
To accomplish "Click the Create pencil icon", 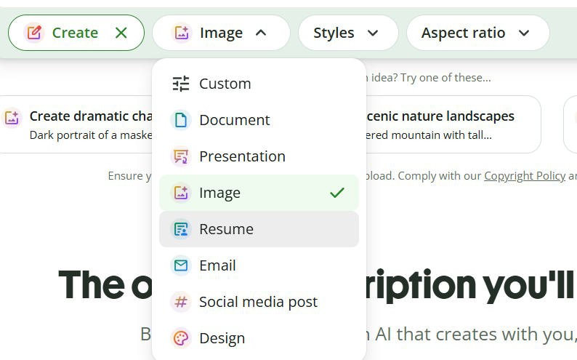I will pos(34,33).
